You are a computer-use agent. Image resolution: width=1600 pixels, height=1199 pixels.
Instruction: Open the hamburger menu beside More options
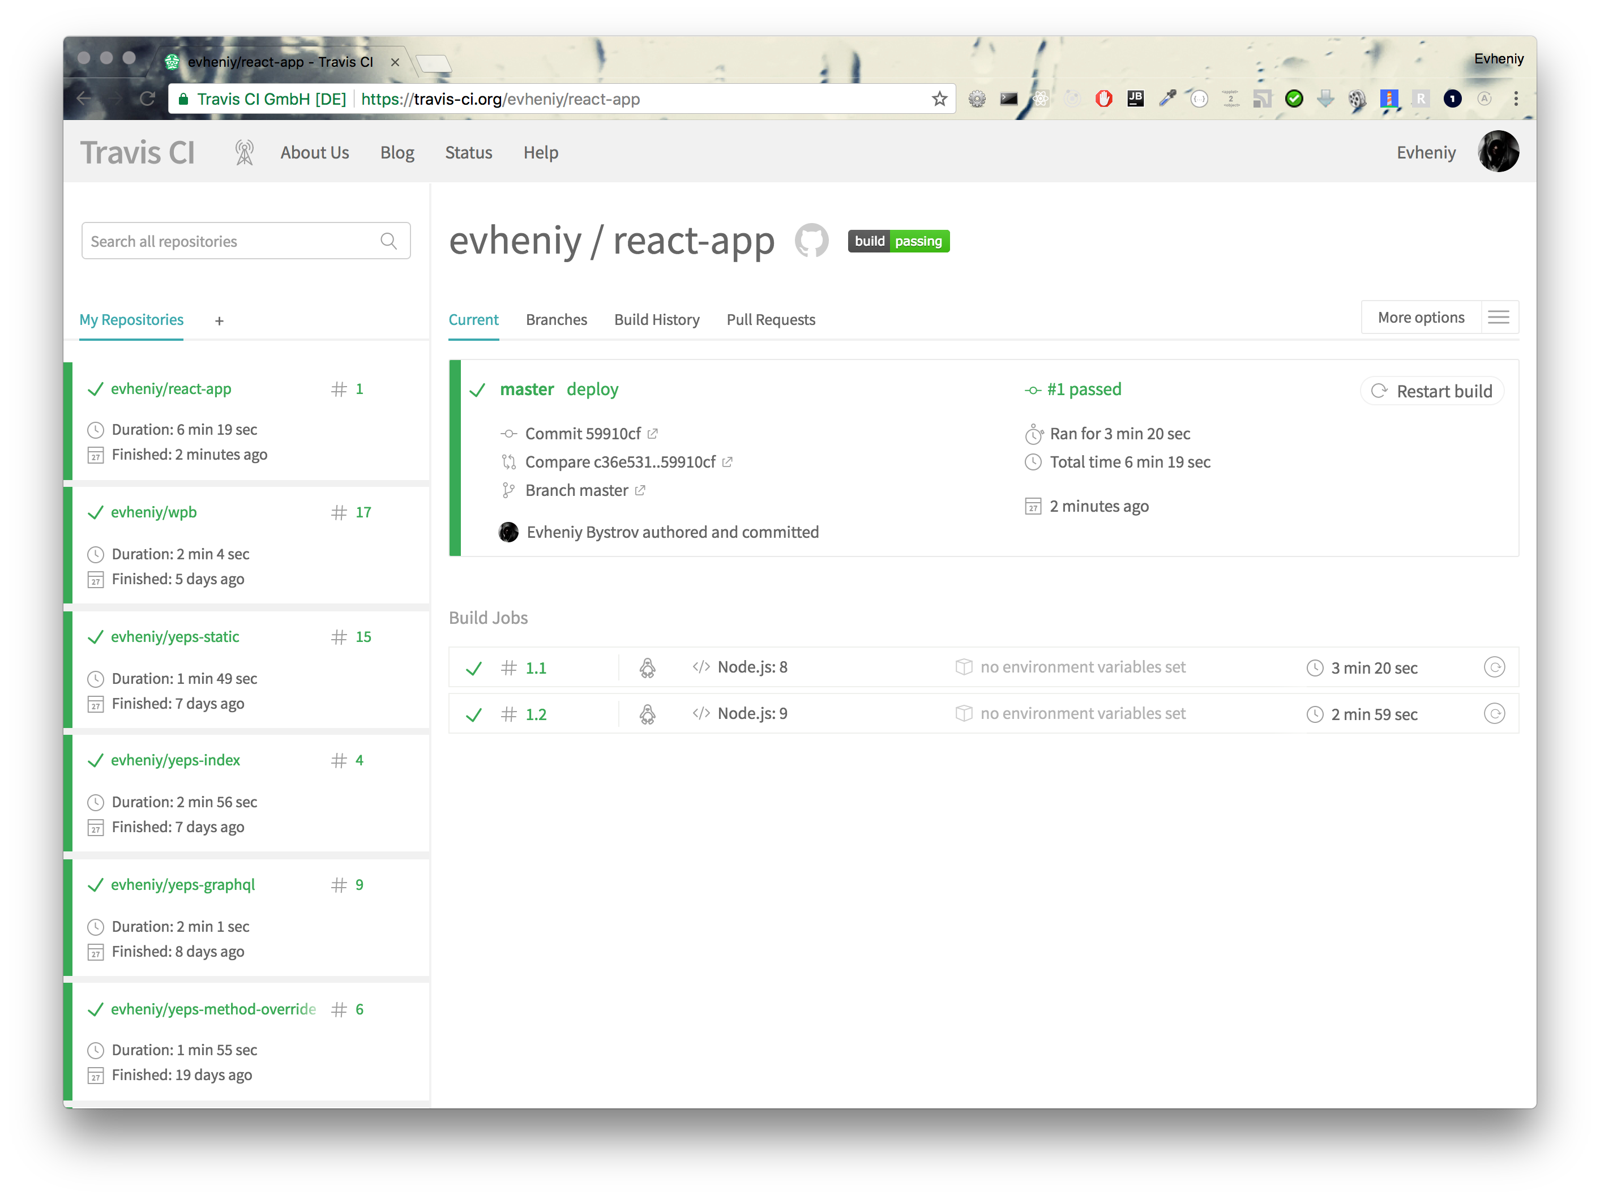coord(1499,317)
